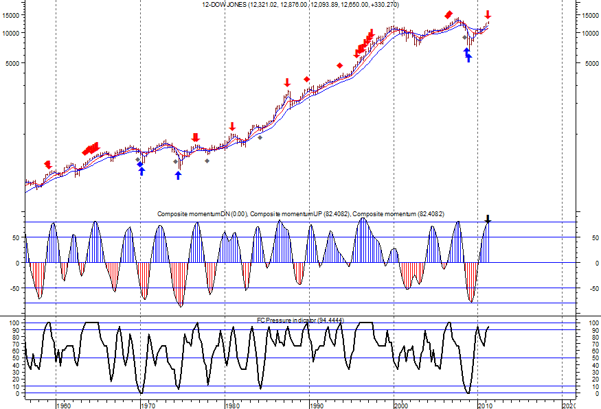
Task: Click the 2020 year label
Action: (x=569, y=406)
